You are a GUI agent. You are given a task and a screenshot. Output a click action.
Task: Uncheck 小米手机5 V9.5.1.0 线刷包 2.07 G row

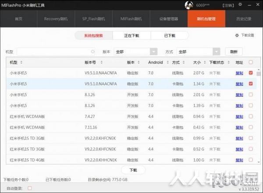251,73
